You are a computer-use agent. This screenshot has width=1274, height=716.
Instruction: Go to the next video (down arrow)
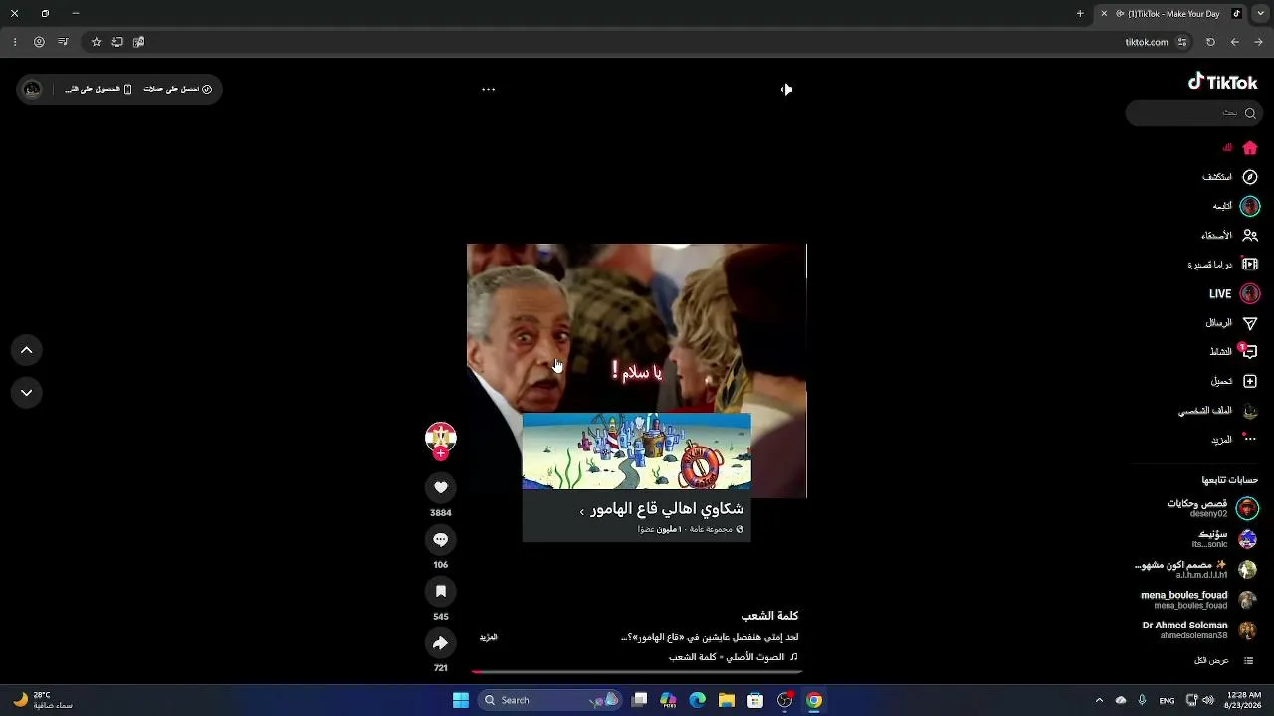27,393
